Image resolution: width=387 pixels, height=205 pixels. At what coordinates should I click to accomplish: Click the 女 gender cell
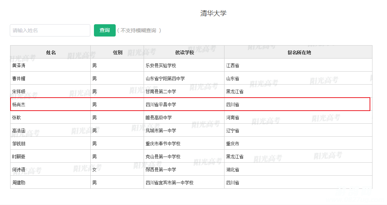(x=94, y=170)
